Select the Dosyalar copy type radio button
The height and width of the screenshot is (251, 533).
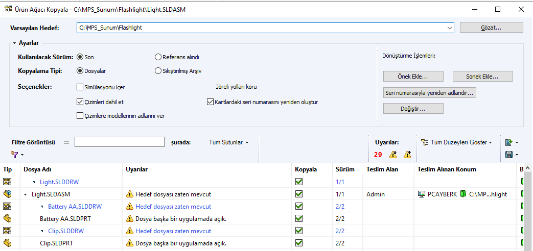[x=80, y=71]
